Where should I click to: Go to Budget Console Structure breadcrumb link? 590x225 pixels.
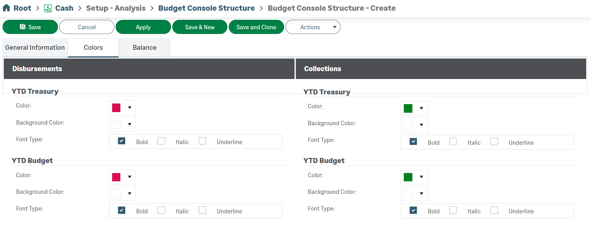[206, 8]
